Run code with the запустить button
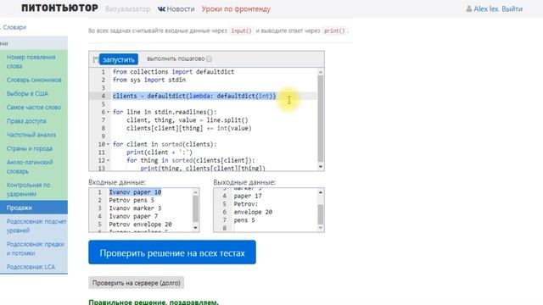 [119, 59]
